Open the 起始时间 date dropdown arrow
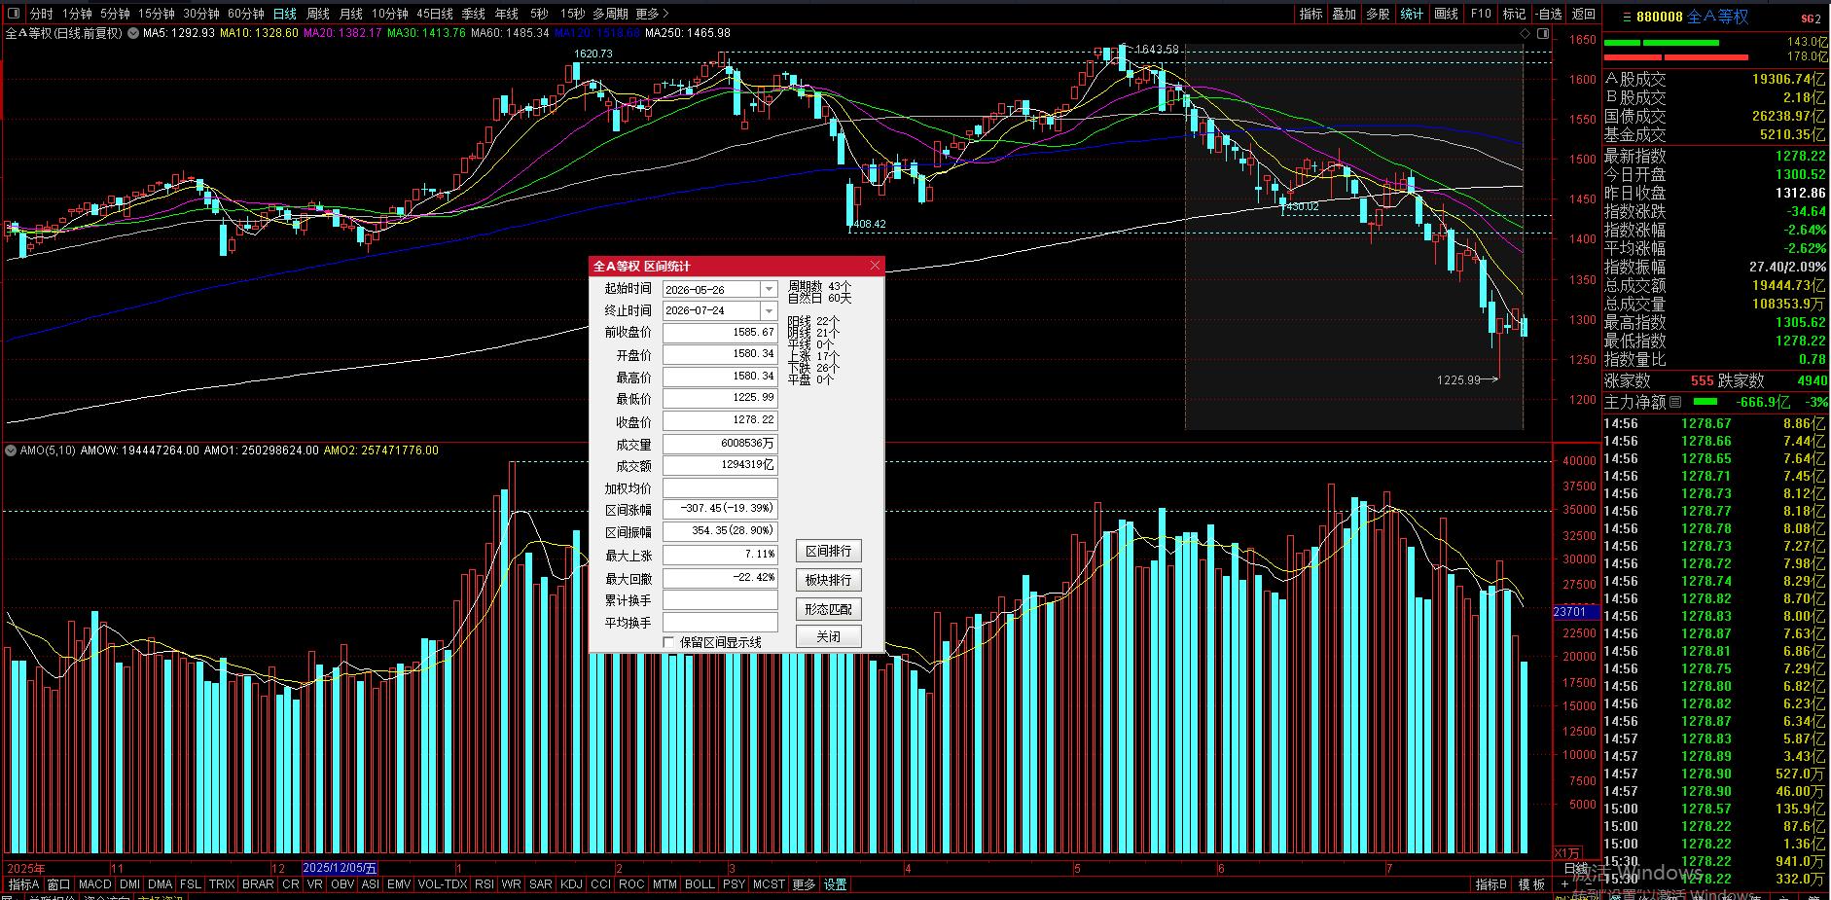The height and width of the screenshot is (900, 1831). [769, 289]
